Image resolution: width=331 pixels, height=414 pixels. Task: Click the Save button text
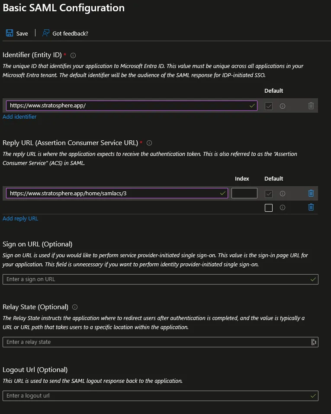[22, 33]
